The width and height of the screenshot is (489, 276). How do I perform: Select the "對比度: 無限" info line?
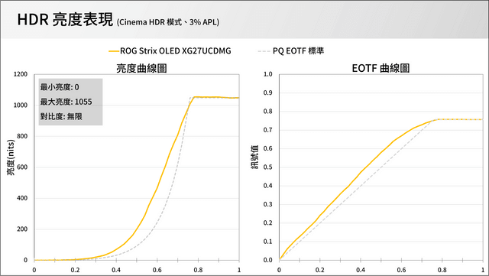coord(61,116)
